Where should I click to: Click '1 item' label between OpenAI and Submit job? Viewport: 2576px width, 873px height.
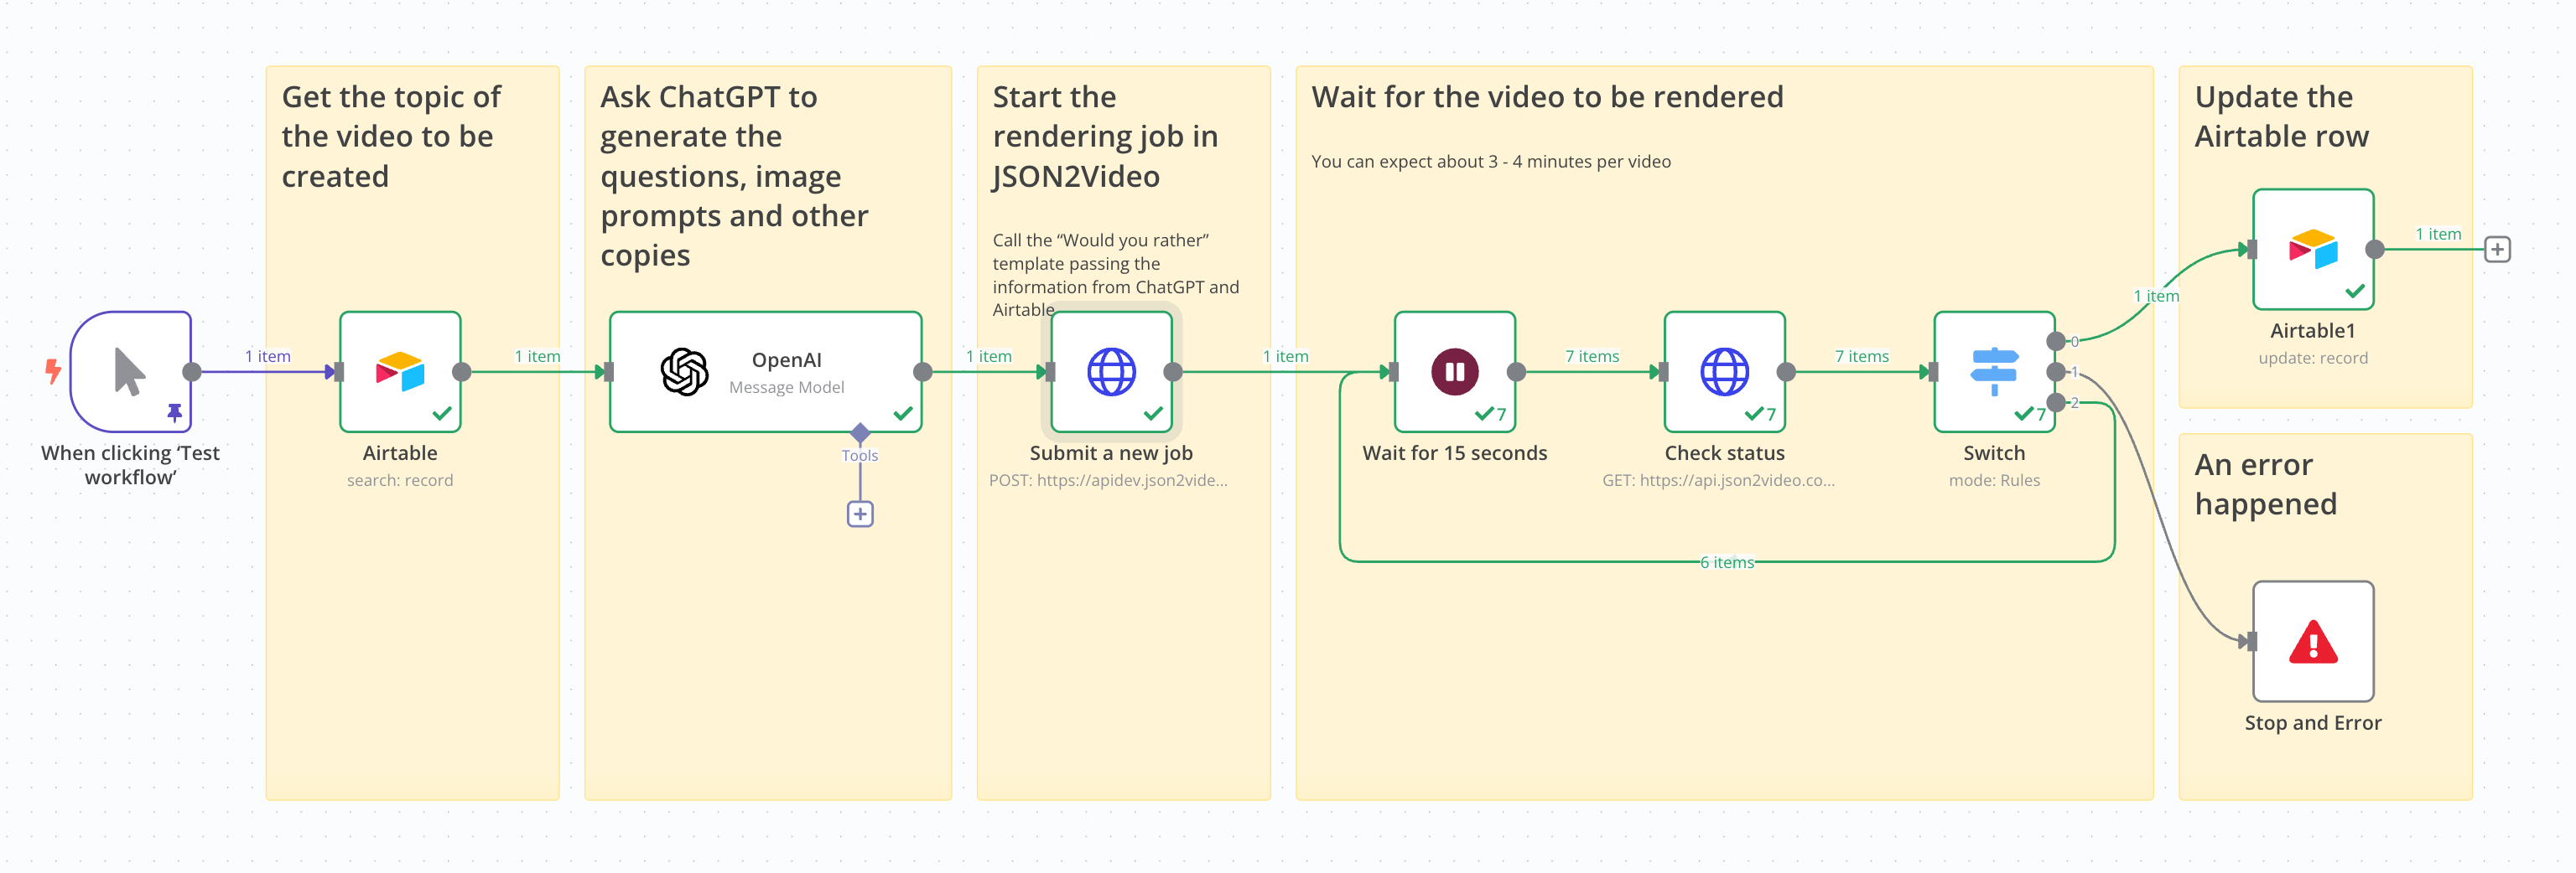[988, 357]
